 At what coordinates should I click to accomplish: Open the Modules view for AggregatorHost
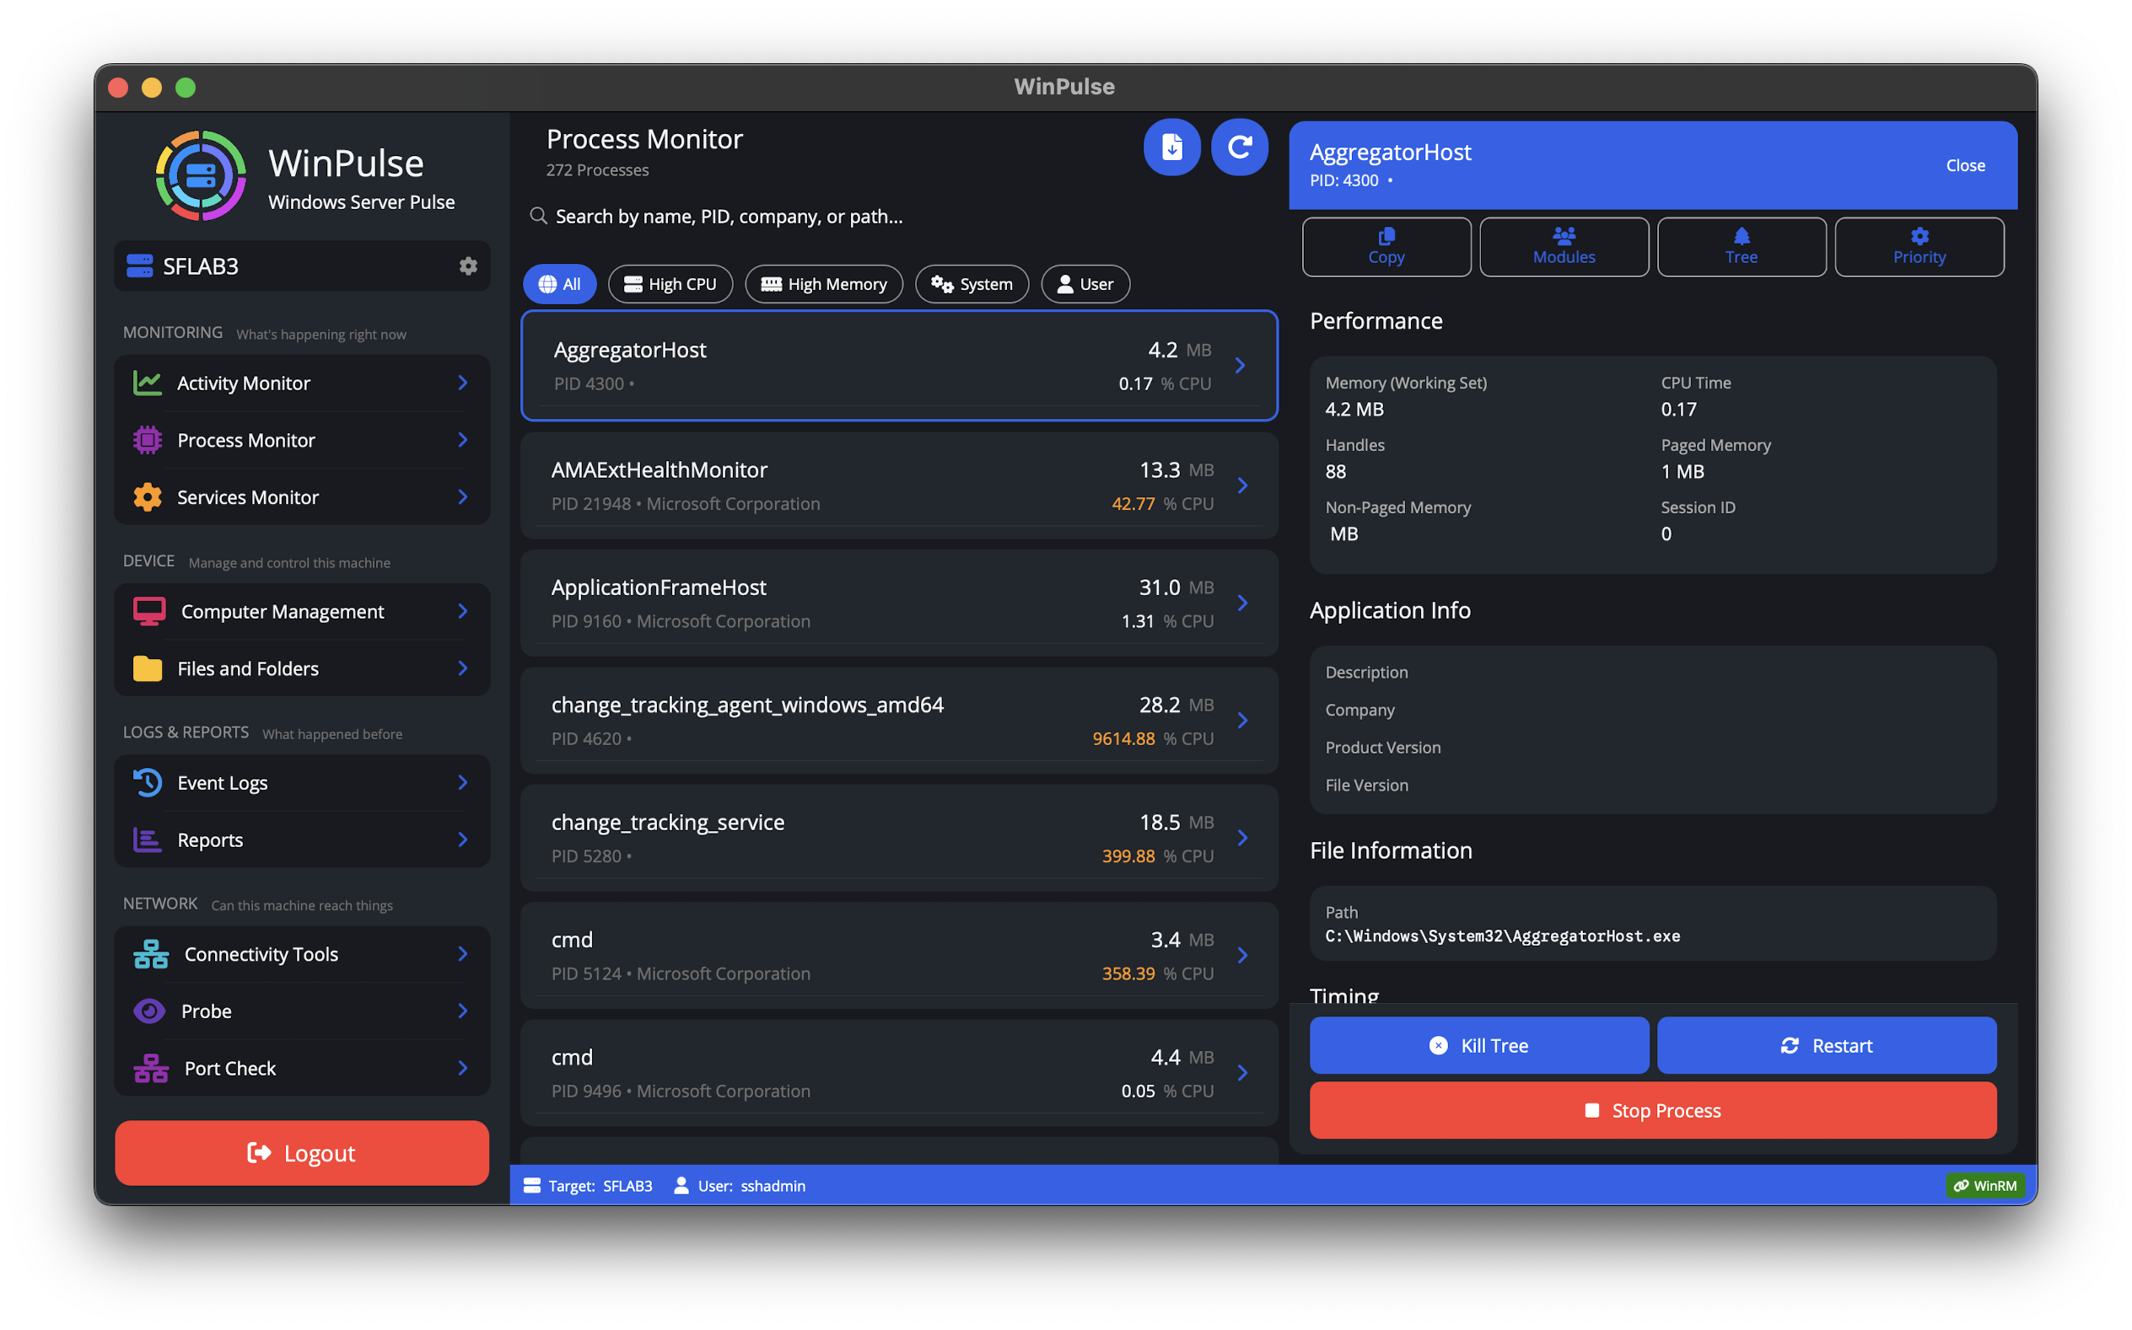1564,246
